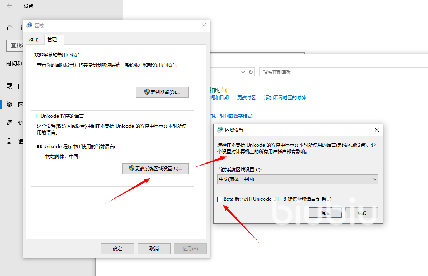Close the 区域设置 dialog with X
The height and width of the screenshot is (276, 428).
(377, 130)
